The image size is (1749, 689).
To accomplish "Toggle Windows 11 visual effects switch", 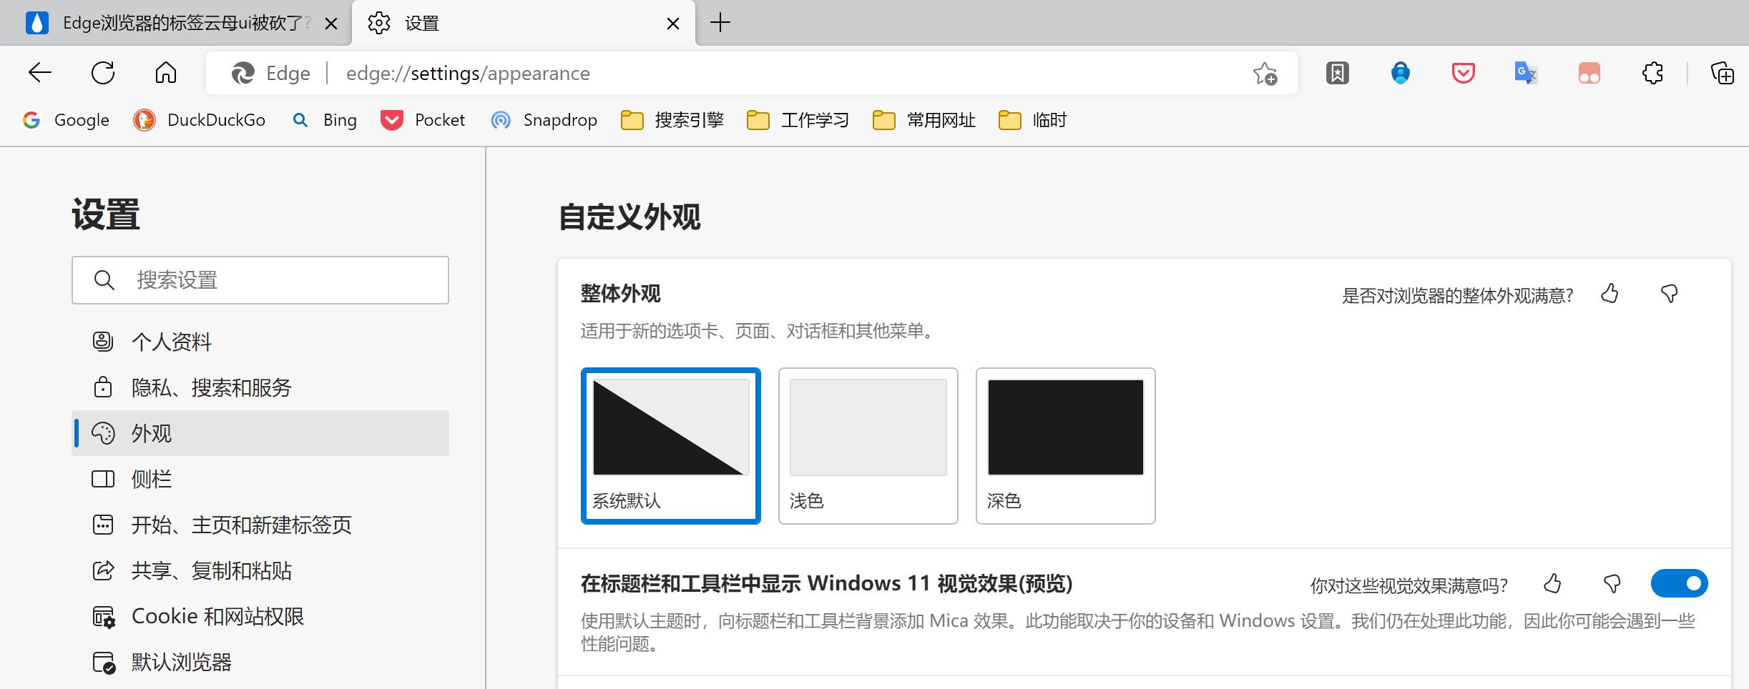I will point(1679,584).
